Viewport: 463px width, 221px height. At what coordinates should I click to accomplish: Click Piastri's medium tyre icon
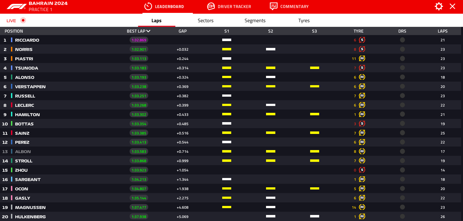[x=362, y=59]
